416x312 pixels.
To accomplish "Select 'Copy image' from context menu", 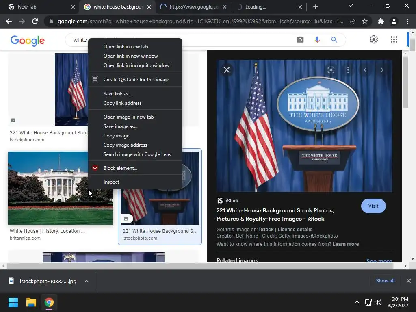I will [x=135, y=136].
